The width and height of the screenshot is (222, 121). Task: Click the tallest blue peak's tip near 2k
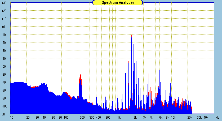[134, 32]
